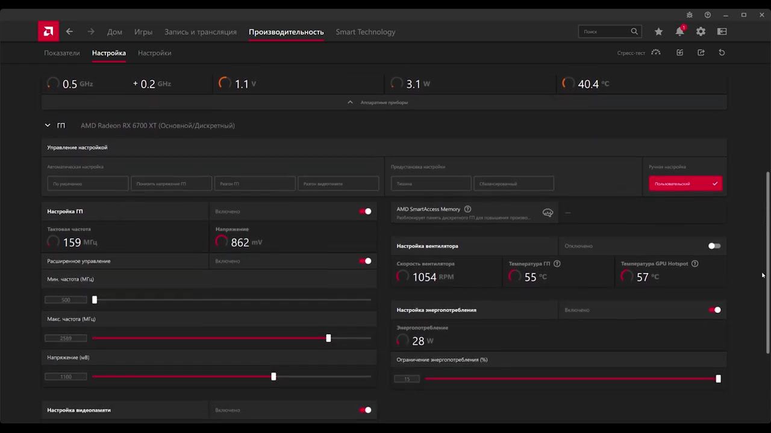Click the power limit value field 15
This screenshot has height=433, width=771.
(407, 379)
